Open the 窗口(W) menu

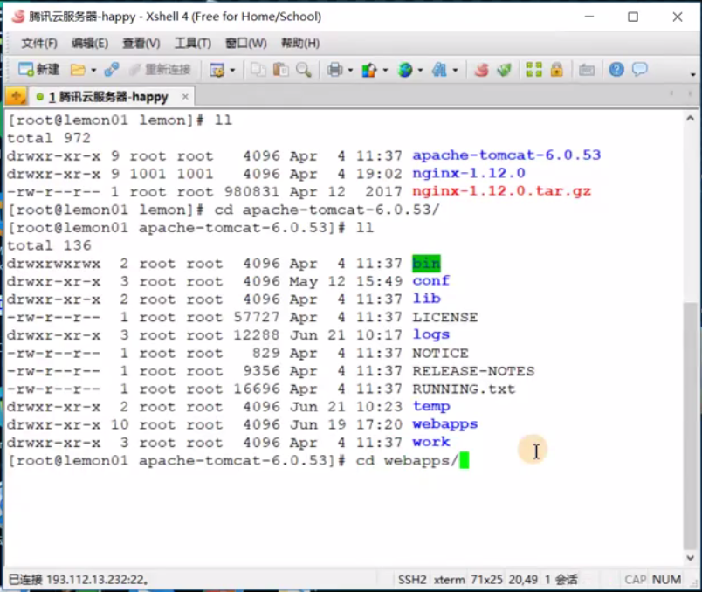(x=246, y=44)
